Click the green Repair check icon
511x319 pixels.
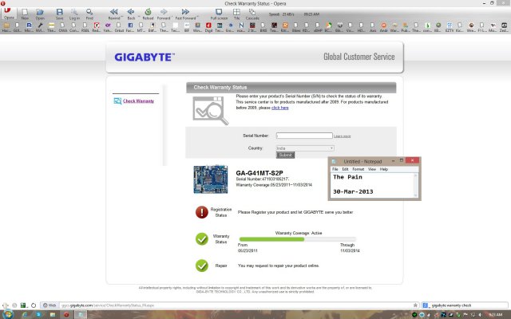[x=202, y=266]
